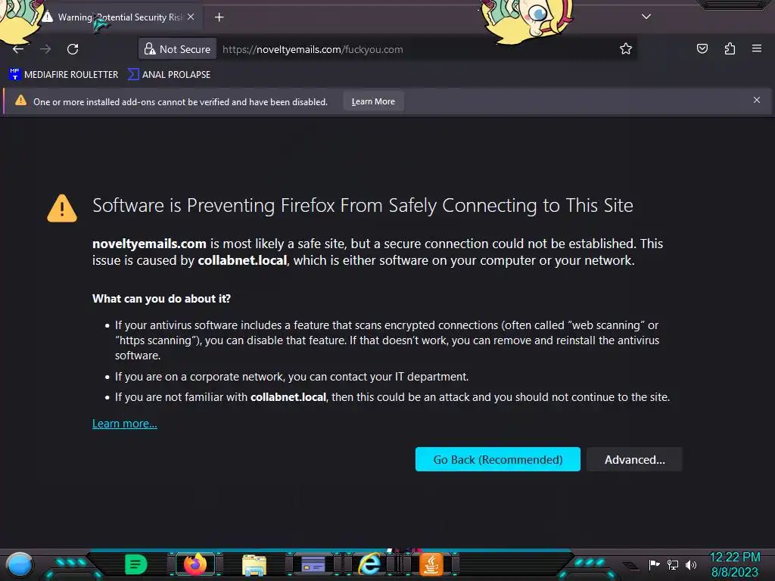This screenshot has width=775, height=581.
Task: Click the 'What can you do about it?' heading
Action: click(161, 298)
